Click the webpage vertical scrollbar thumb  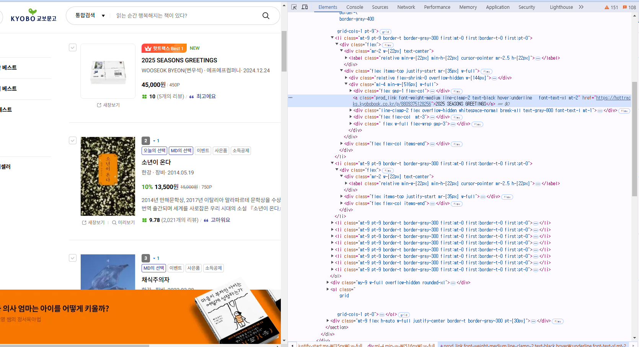[x=284, y=51]
